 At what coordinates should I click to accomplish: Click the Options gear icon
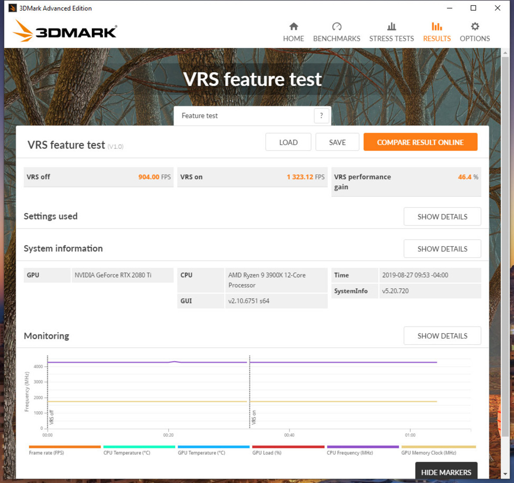(474, 26)
